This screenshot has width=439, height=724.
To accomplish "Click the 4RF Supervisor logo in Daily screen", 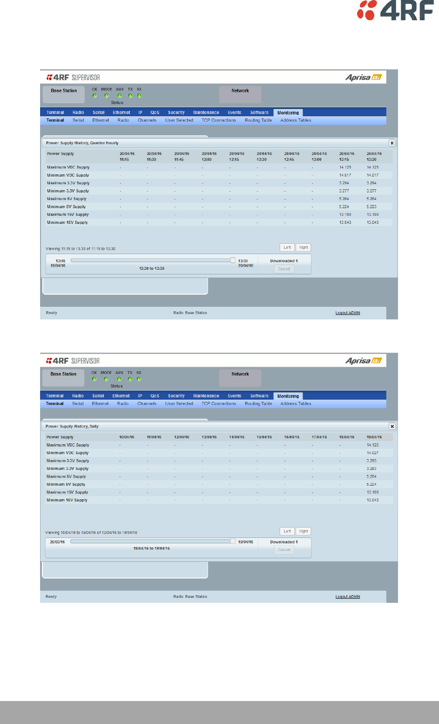I will pyautogui.click(x=72, y=361).
